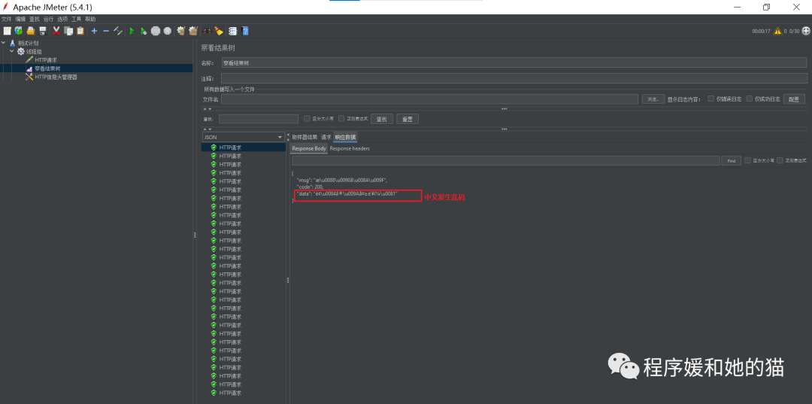Toggle 区分大小写 checkbox beside Find button
The image size is (812, 404).
pos(748,160)
